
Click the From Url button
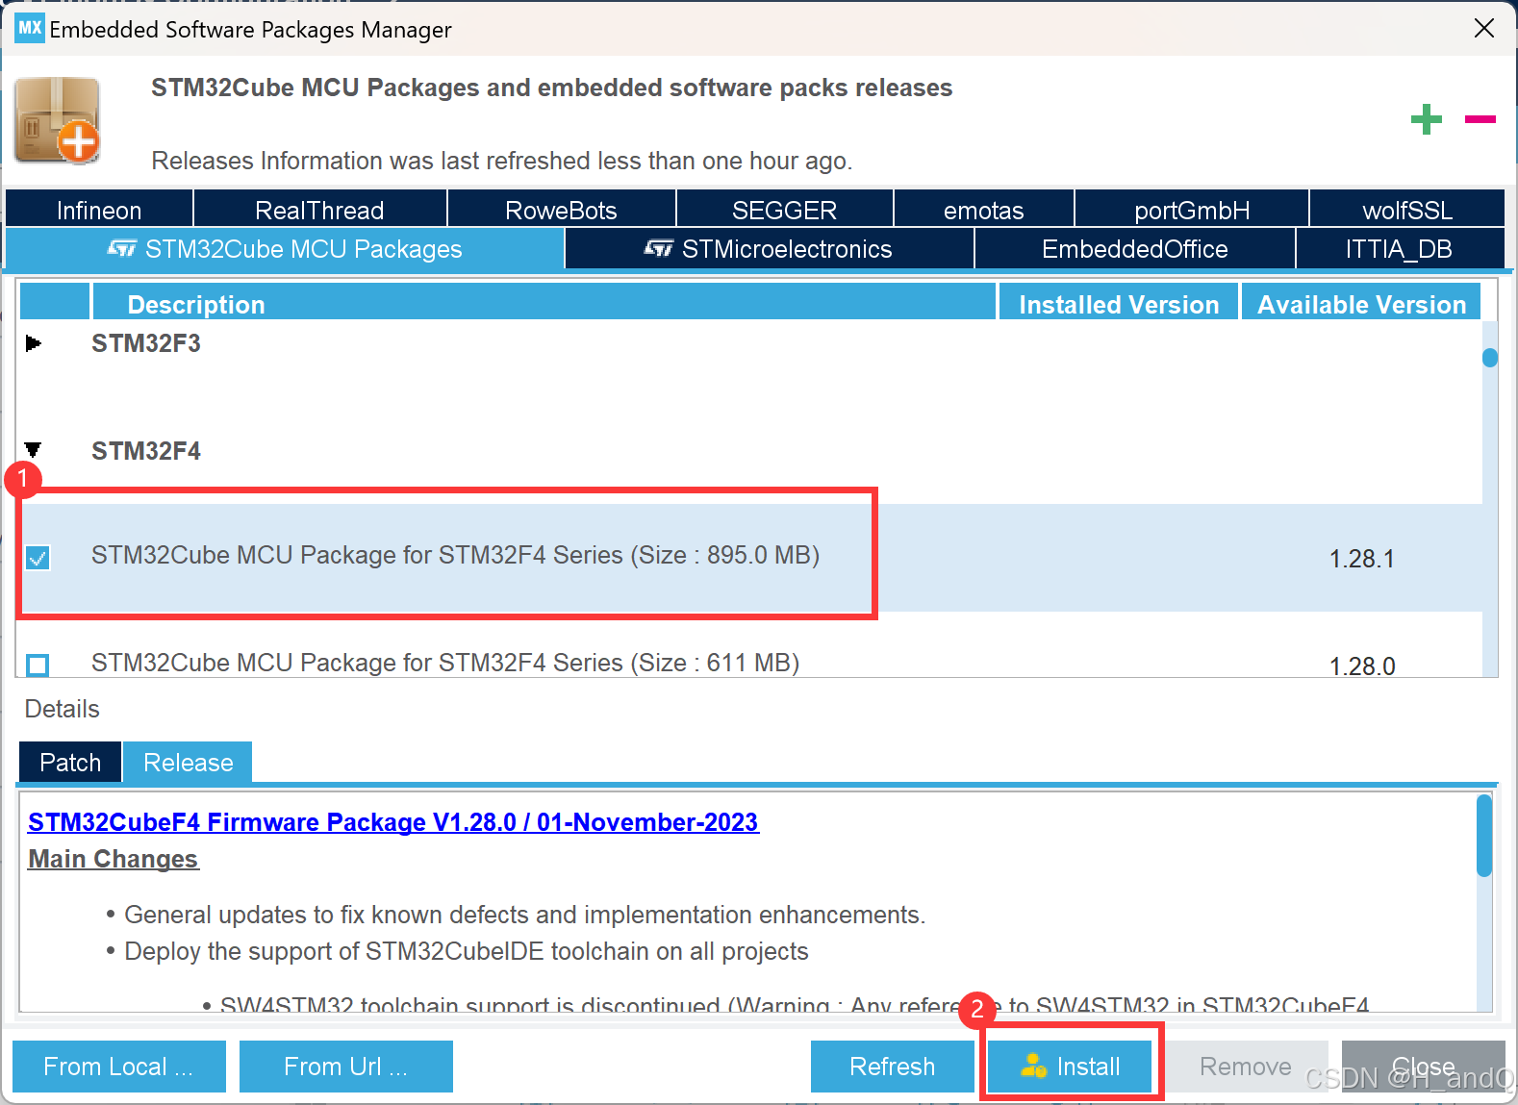pos(346,1067)
